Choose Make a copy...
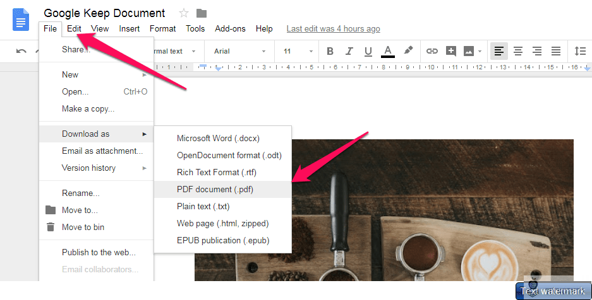The width and height of the screenshot is (592, 300). pyautogui.click(x=97, y=109)
